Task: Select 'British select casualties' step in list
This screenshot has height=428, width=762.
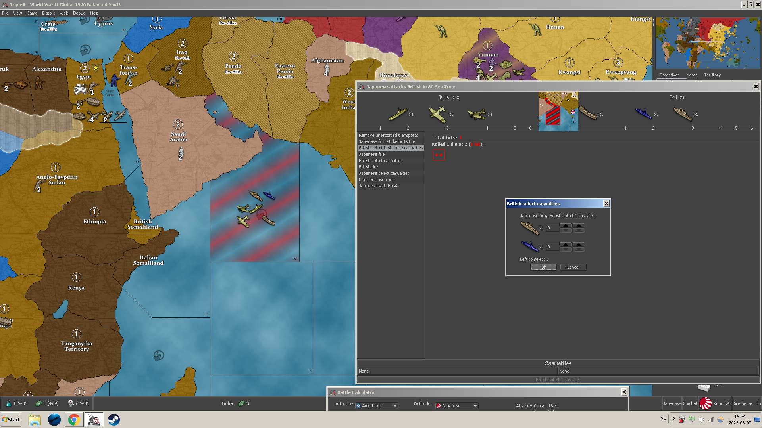Action: pos(391,160)
